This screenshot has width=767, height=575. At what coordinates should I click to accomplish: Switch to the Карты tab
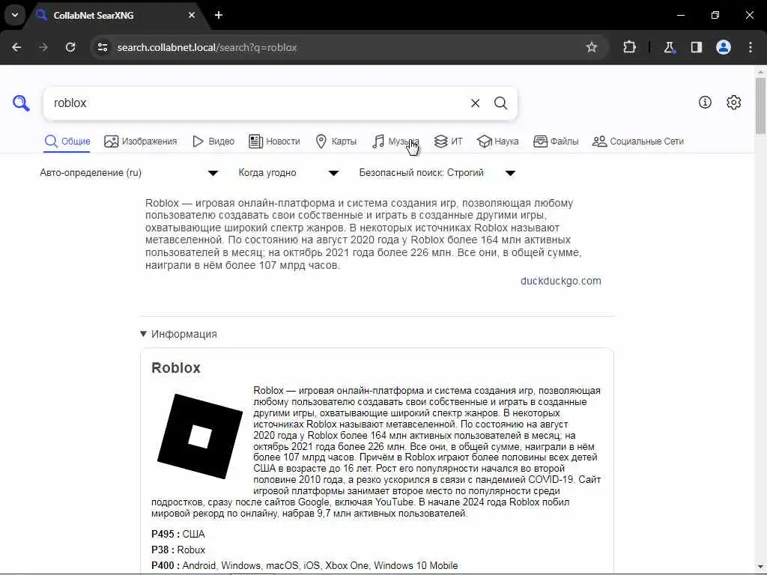336,142
